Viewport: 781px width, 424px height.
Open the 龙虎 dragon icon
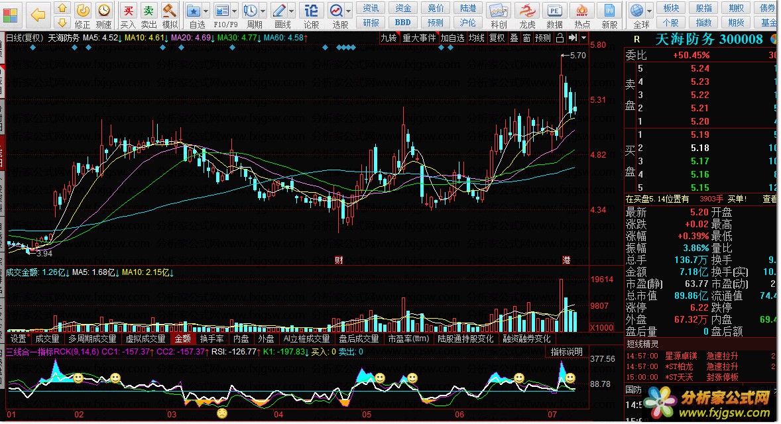click(x=527, y=11)
